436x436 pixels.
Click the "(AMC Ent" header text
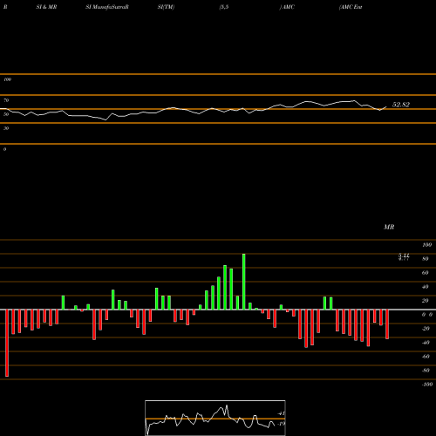351,7
